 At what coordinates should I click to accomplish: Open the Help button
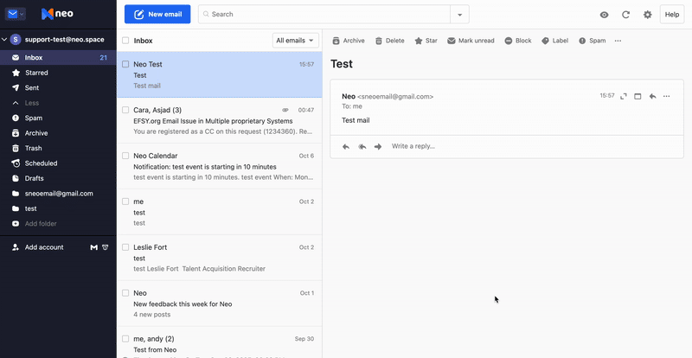coord(672,15)
